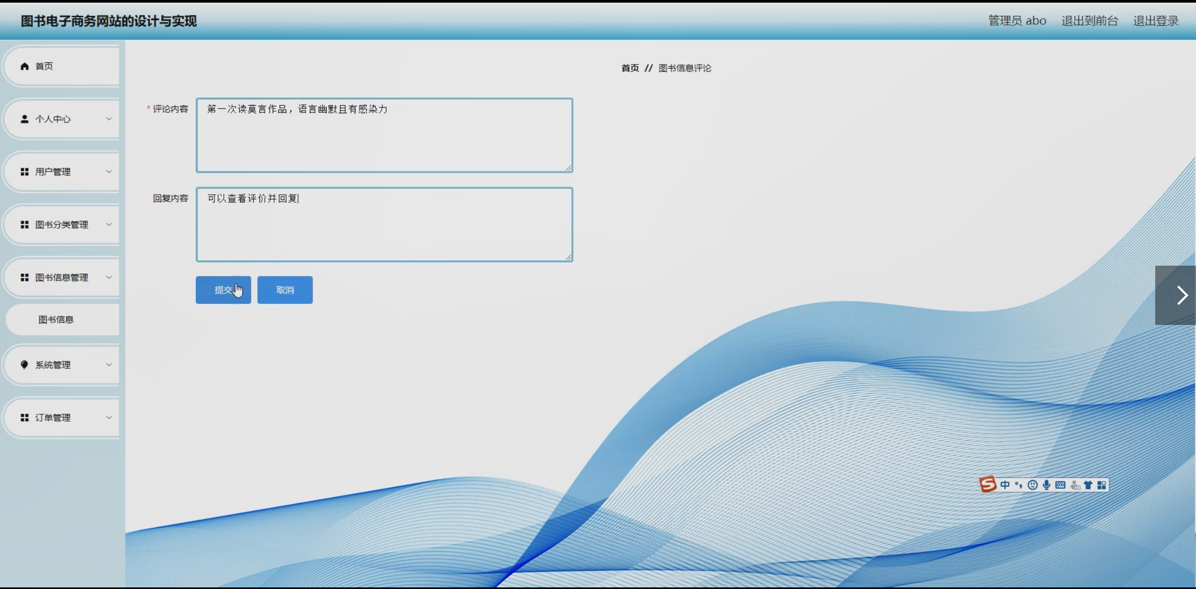Click the 退出登录 logout link
The image size is (1196, 589).
click(x=1156, y=21)
